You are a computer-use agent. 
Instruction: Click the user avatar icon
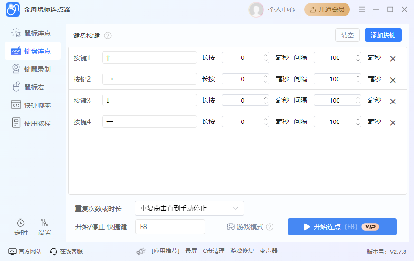pos(256,10)
